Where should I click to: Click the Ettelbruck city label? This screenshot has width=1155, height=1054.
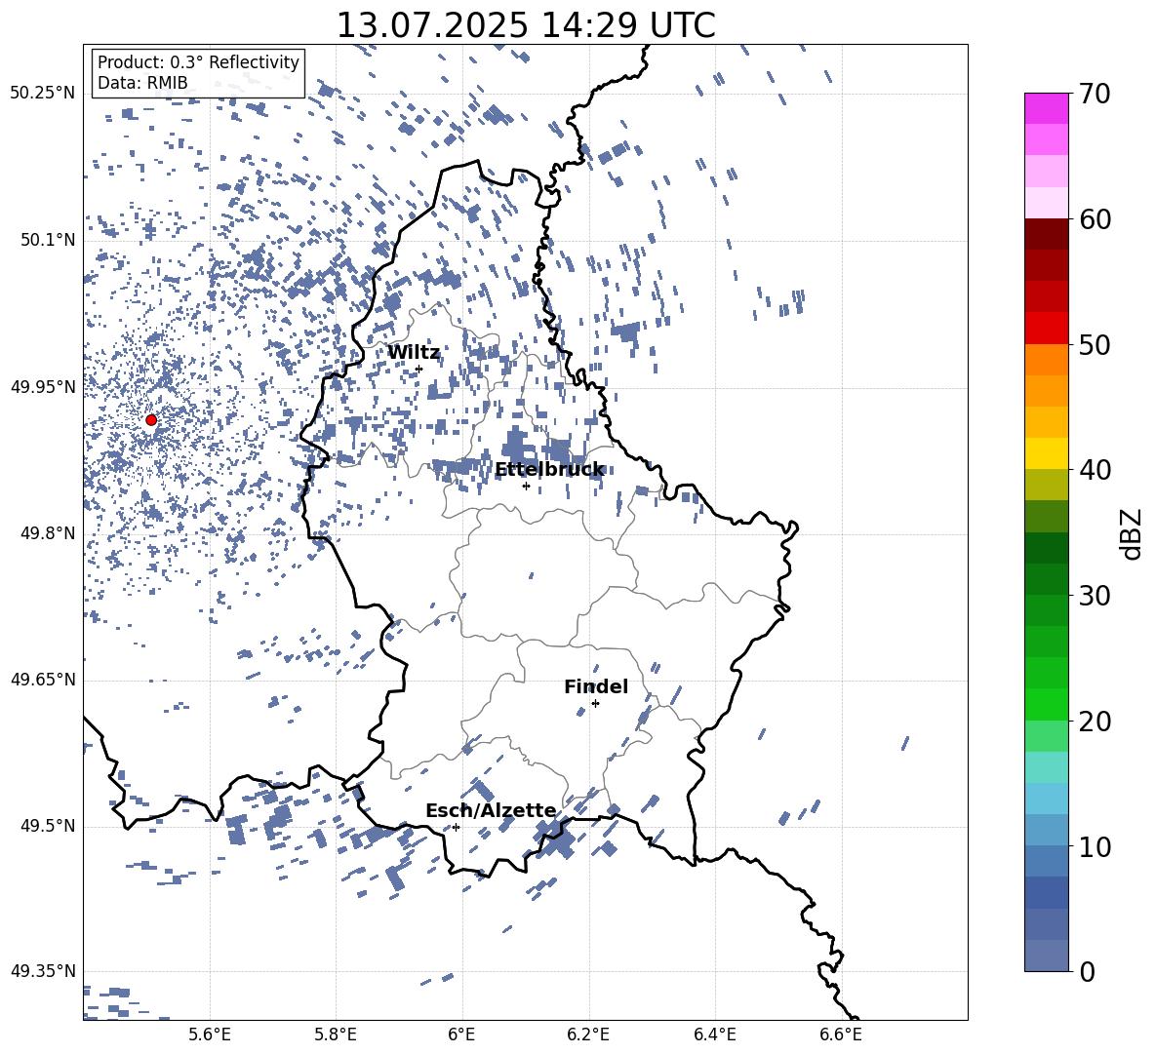pos(549,470)
